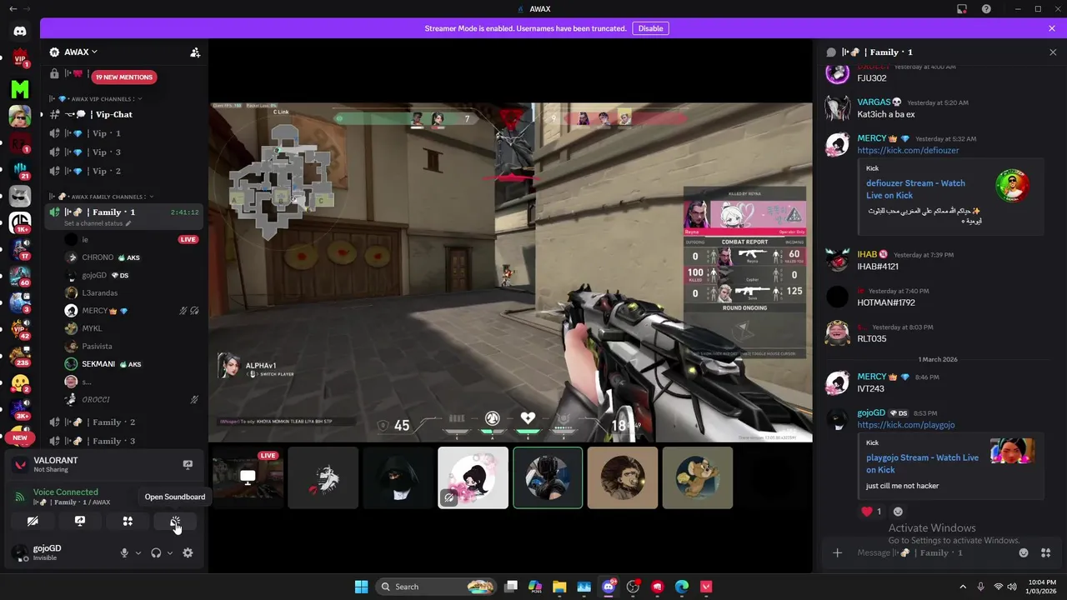The height and width of the screenshot is (600, 1067).
Task: Open the Activities launcher button
Action: pyautogui.click(x=128, y=521)
